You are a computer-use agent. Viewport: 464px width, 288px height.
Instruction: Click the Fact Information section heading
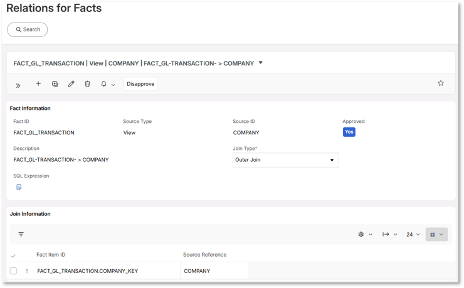30,109
